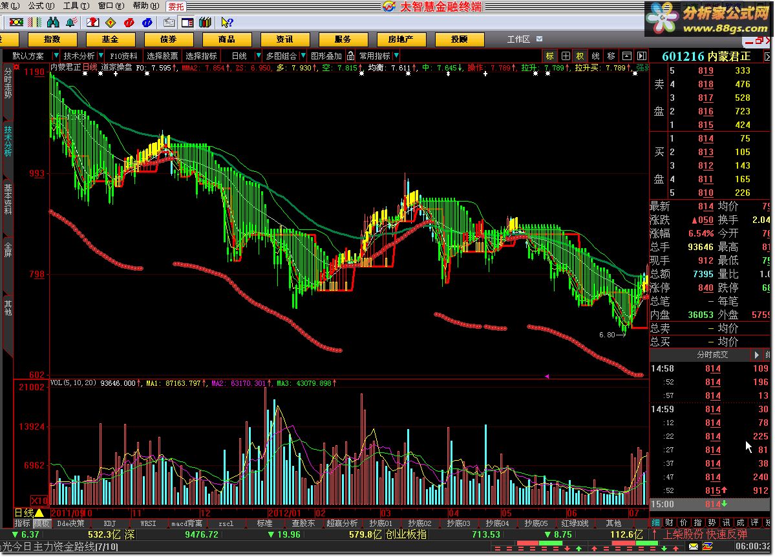Click the padlock icon beside 图形叠加

pyautogui.click(x=350, y=56)
